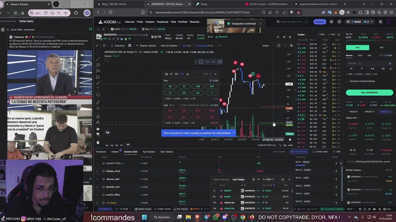
Task: Select the trend line drawing tool
Action: point(98,59)
